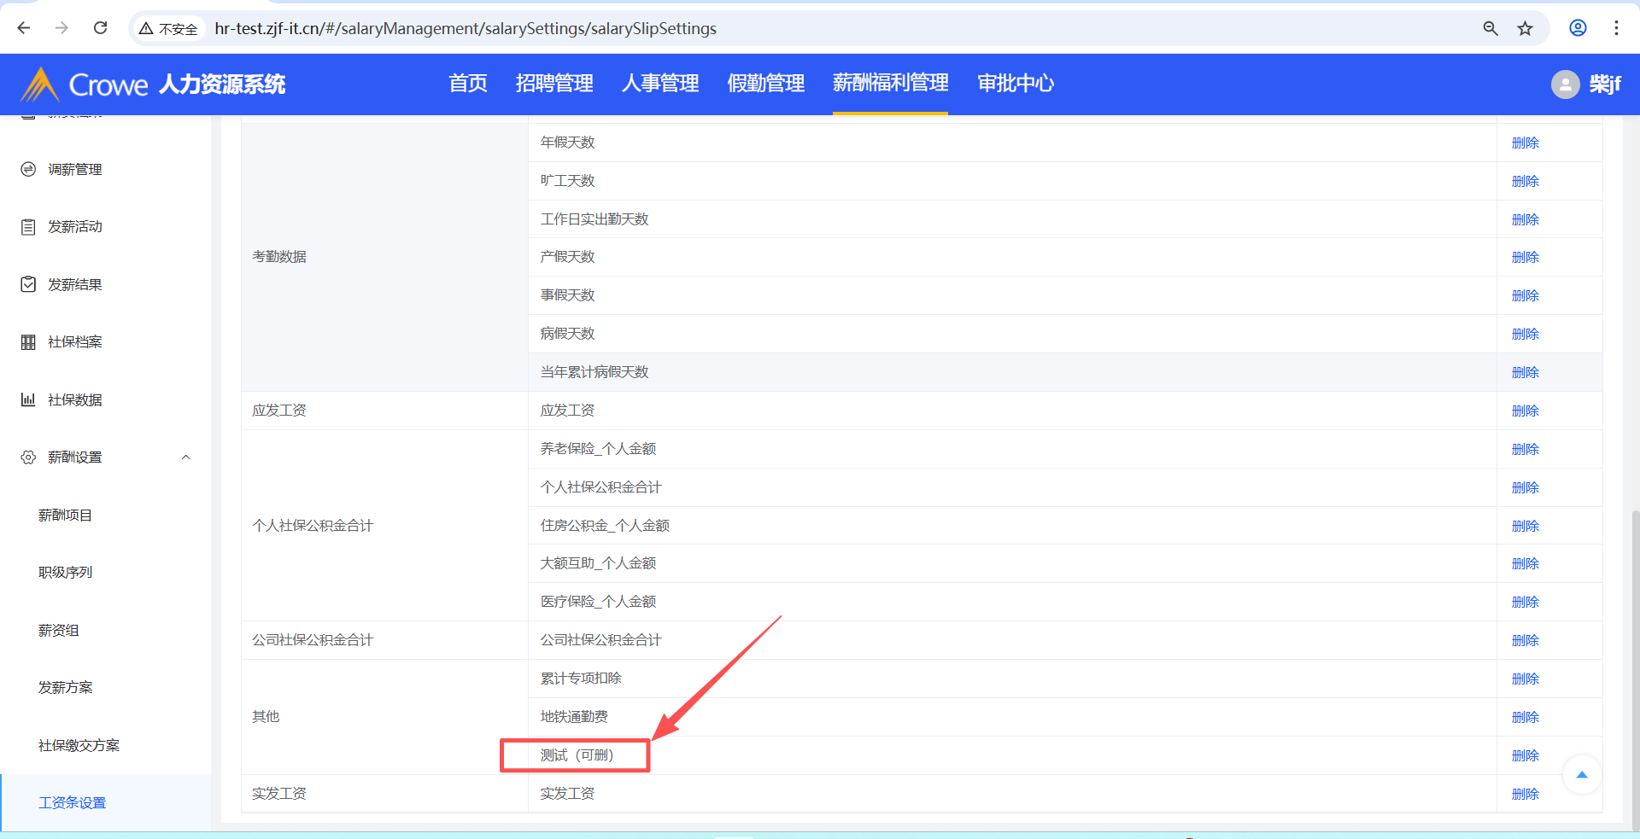Click the browser address bar URL

pos(466,29)
